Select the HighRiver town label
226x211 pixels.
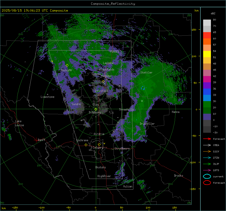[x=104, y=176]
